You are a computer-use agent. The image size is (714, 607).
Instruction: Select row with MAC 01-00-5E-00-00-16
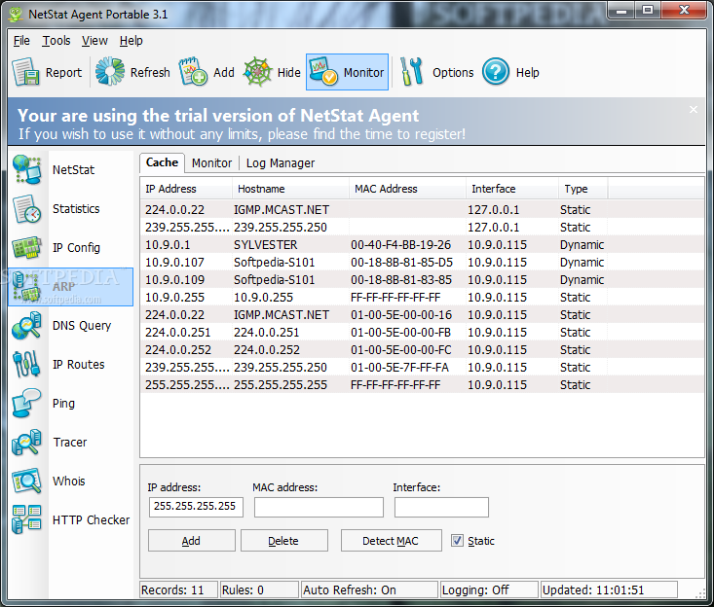click(422, 314)
